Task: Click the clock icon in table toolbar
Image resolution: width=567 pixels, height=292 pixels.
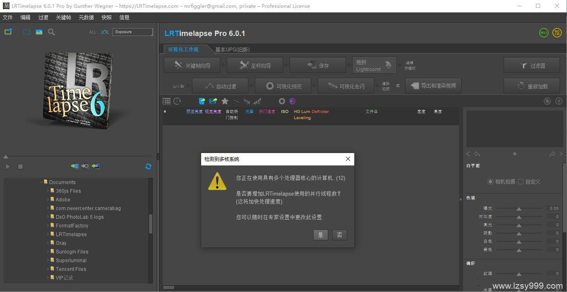Action: tap(177, 101)
